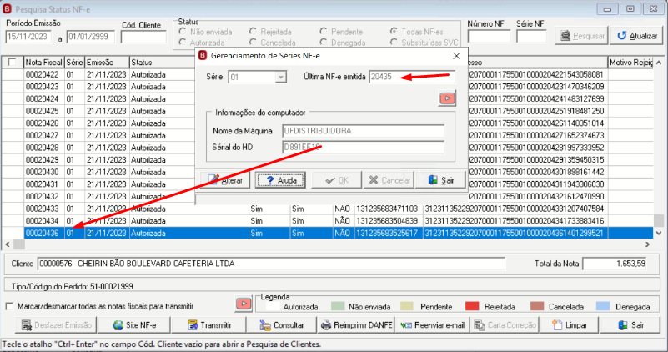668x352 pixels.
Task: Select the Pendente status radio
Action: 324,32
